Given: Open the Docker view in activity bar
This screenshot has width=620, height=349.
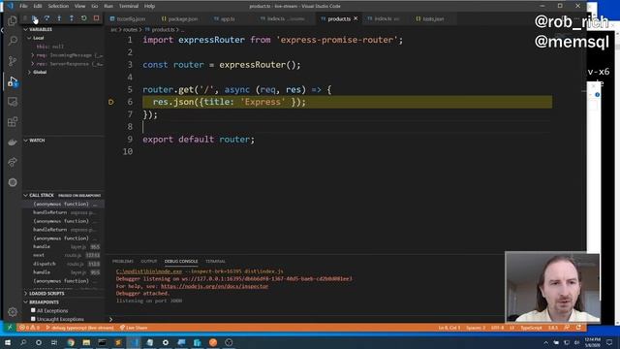Looking at the screenshot, I should (x=13, y=143).
